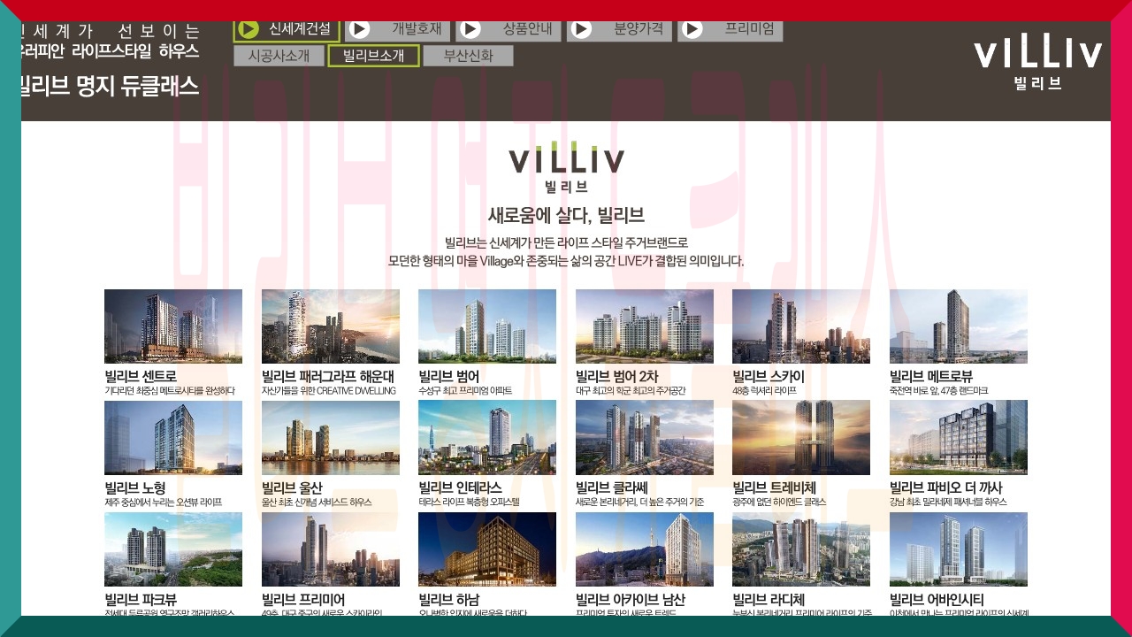Open the 빌리브 프리미어 thumbnail

331,549
